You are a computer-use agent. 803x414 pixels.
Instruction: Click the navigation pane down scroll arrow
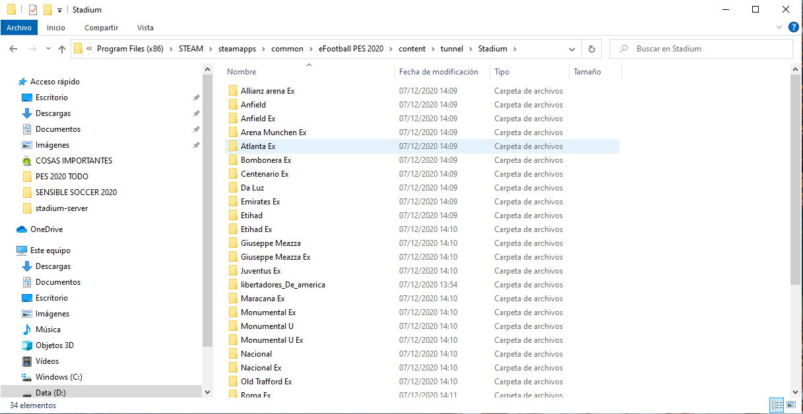tap(208, 392)
